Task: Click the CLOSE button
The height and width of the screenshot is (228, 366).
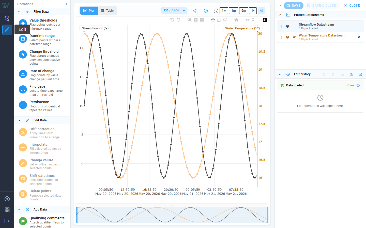Action: point(352,6)
